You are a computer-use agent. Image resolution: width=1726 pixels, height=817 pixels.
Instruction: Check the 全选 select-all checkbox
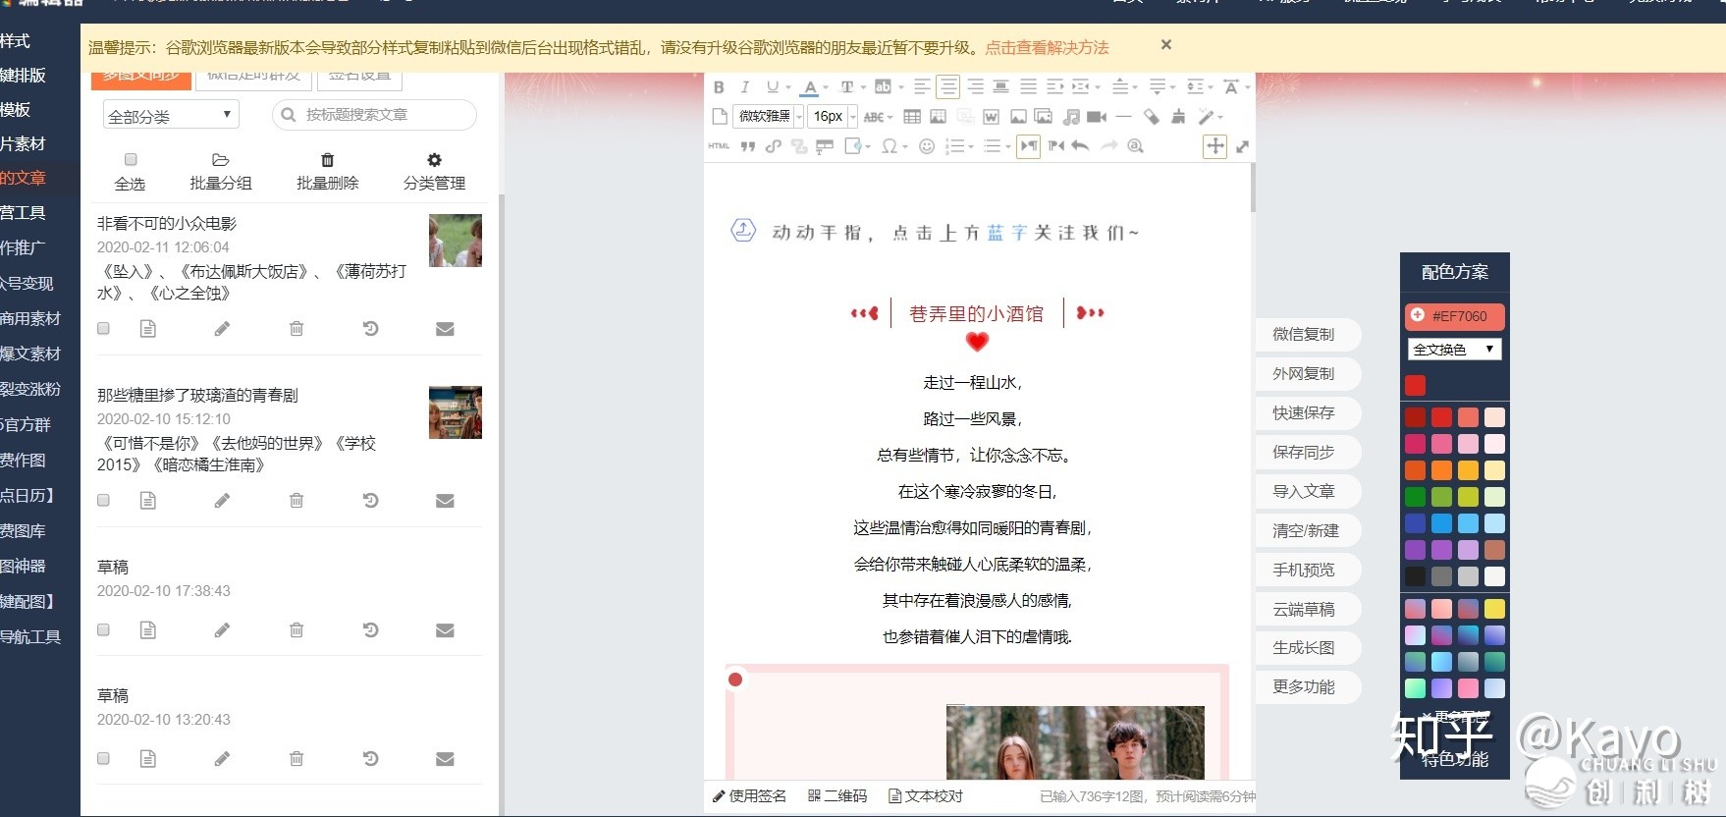tap(131, 160)
